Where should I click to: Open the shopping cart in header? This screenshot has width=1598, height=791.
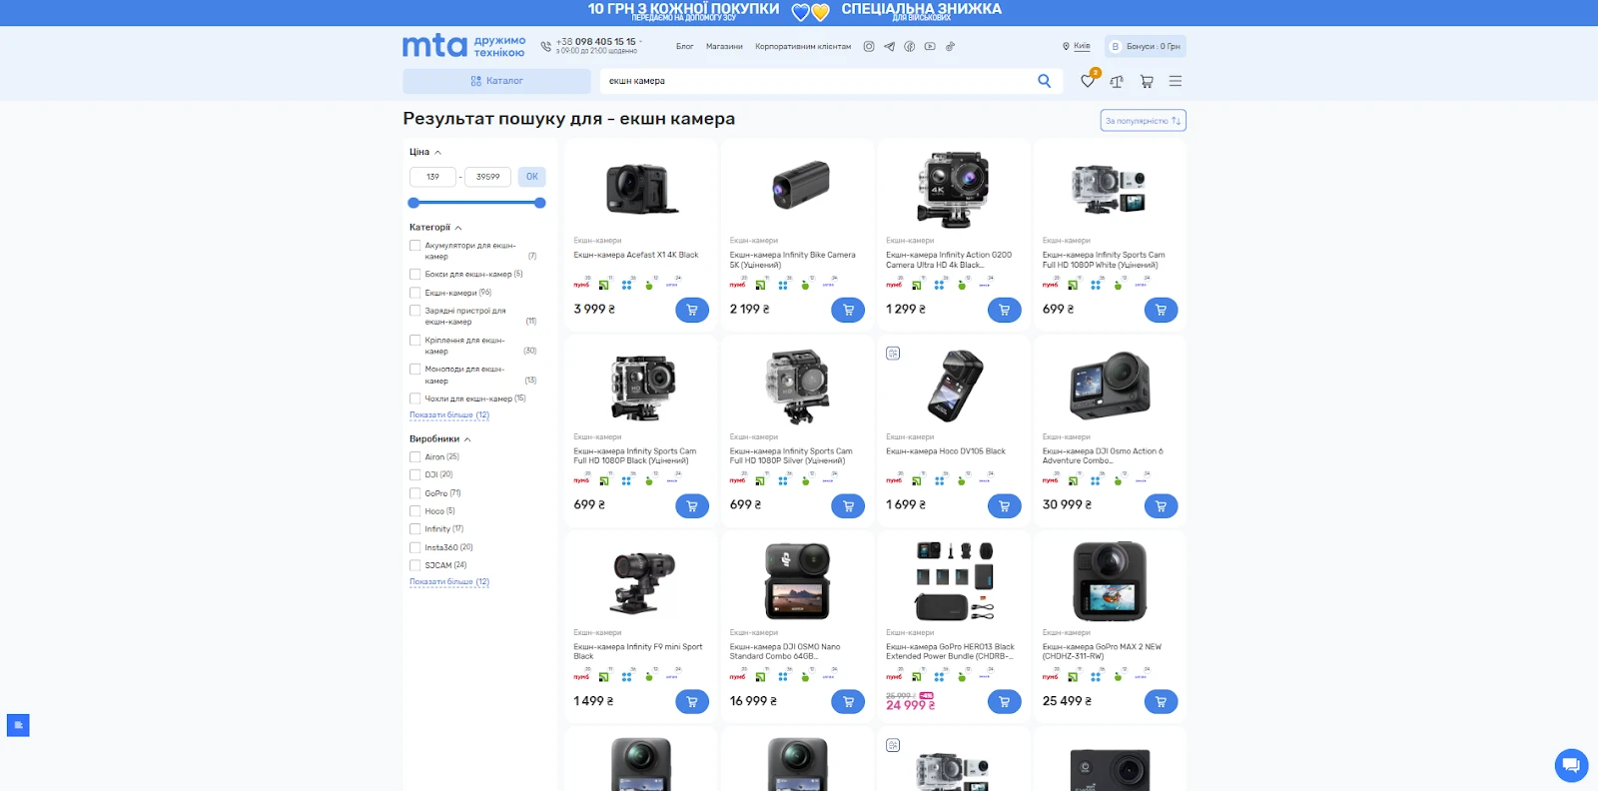pos(1147,82)
